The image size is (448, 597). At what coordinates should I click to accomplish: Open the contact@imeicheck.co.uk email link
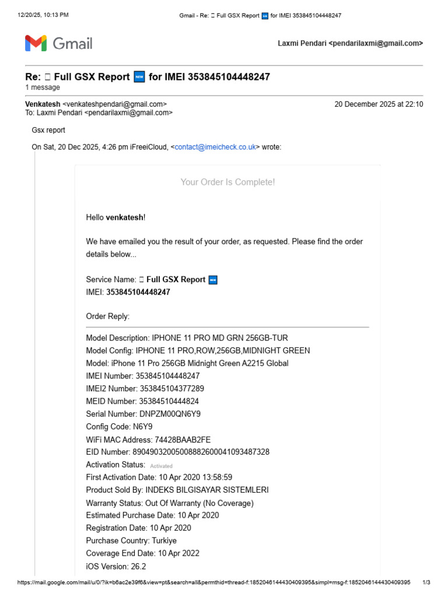pyautogui.click(x=215, y=148)
